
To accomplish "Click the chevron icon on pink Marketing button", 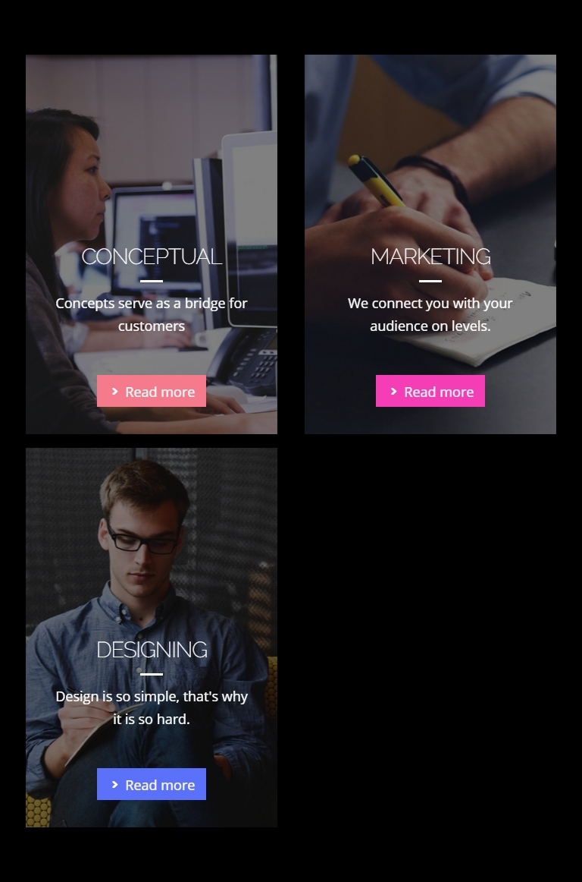I will click(x=394, y=391).
